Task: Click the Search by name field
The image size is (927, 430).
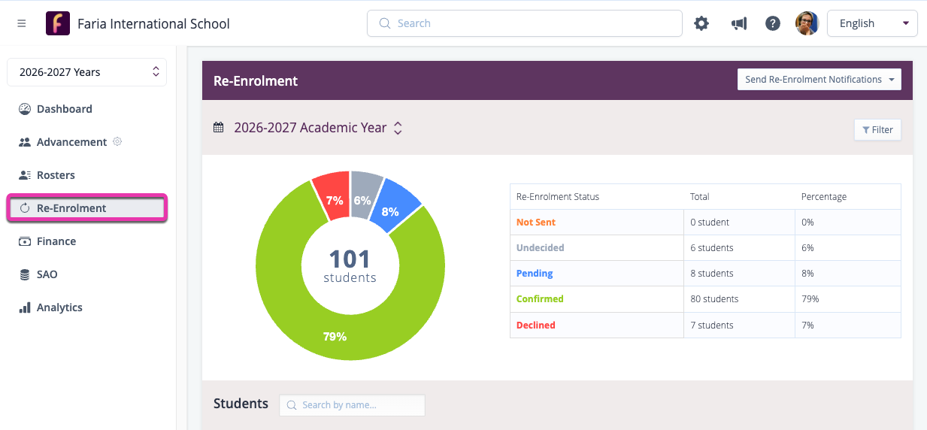Action: (x=352, y=405)
